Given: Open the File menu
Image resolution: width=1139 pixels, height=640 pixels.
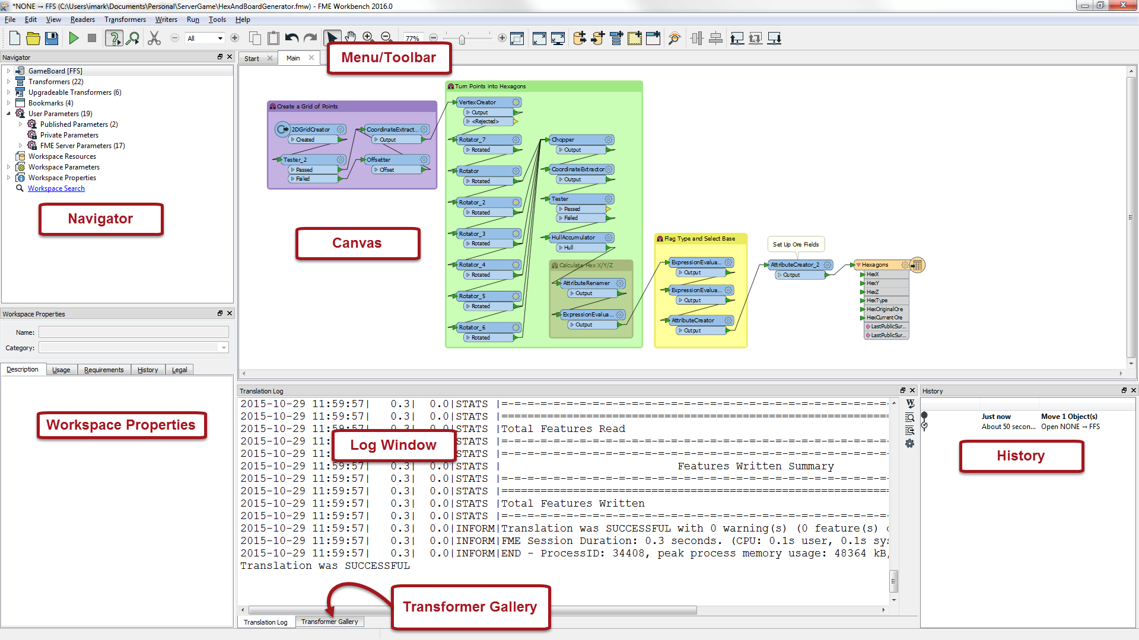Looking at the screenshot, I should tap(10, 20).
